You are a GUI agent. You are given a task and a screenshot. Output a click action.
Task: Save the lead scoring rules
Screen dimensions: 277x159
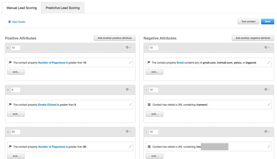coord(268,21)
